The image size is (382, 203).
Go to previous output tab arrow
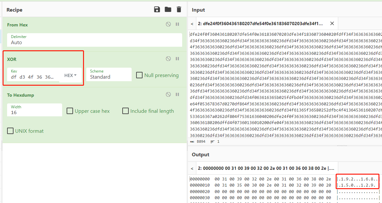click(192, 168)
